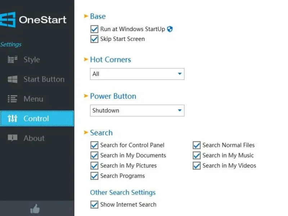The image size is (288, 216).
Task: Toggle Search for Control Panel checkbox
Action: [94, 145]
